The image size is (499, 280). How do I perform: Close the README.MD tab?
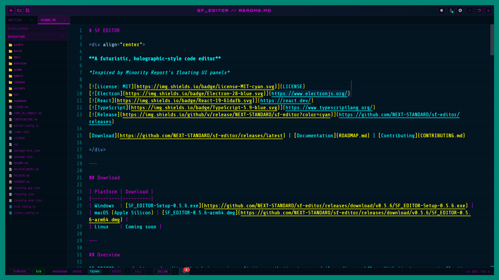(x=64, y=20)
